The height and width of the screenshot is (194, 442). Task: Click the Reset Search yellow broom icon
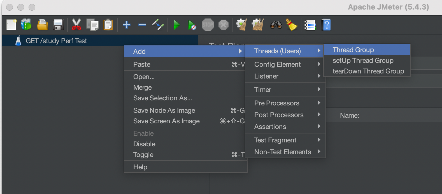tap(291, 25)
